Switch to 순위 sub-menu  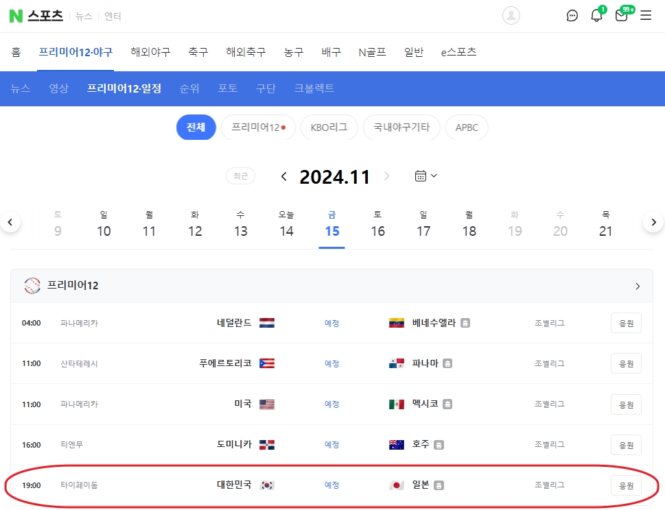pyautogui.click(x=189, y=88)
